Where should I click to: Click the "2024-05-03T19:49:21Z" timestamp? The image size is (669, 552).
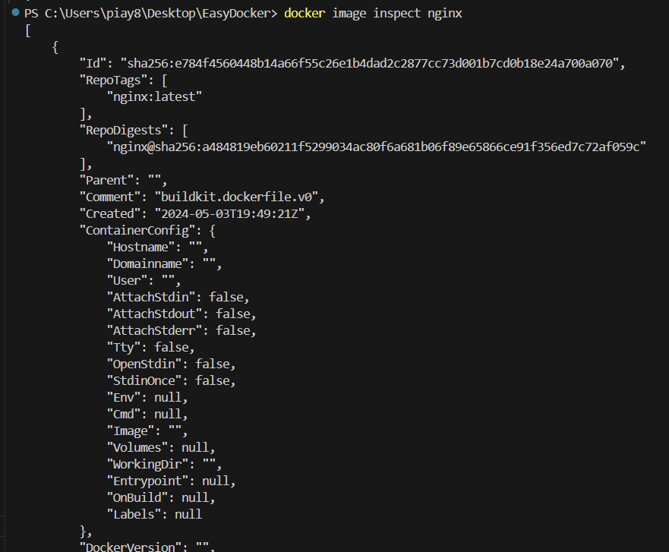[x=229, y=213]
